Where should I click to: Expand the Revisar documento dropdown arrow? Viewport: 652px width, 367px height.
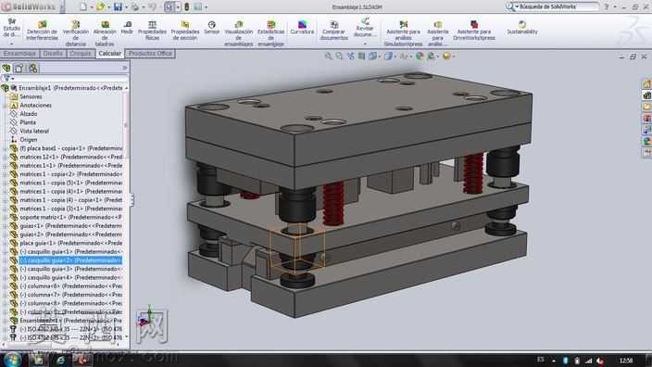tap(365, 44)
